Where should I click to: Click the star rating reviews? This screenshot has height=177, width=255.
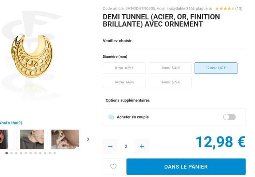(x=229, y=8)
